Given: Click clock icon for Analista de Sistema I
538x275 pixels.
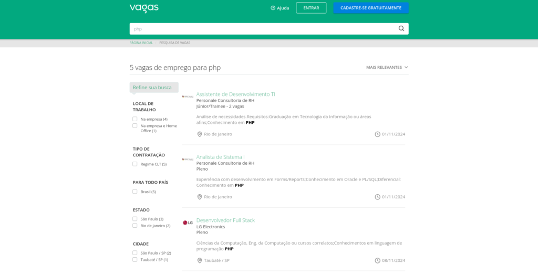Looking at the screenshot, I should tap(377, 197).
